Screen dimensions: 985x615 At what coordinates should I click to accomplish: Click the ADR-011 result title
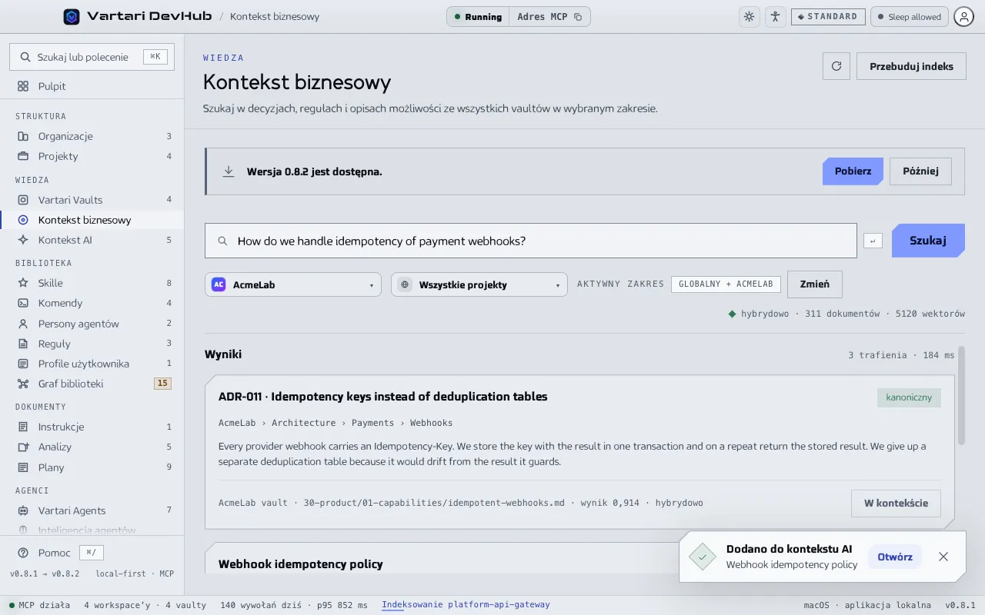coord(383,397)
